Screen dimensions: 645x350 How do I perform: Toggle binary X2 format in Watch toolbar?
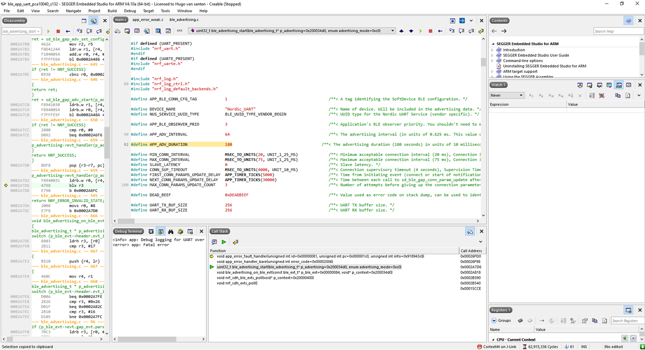coord(531,95)
